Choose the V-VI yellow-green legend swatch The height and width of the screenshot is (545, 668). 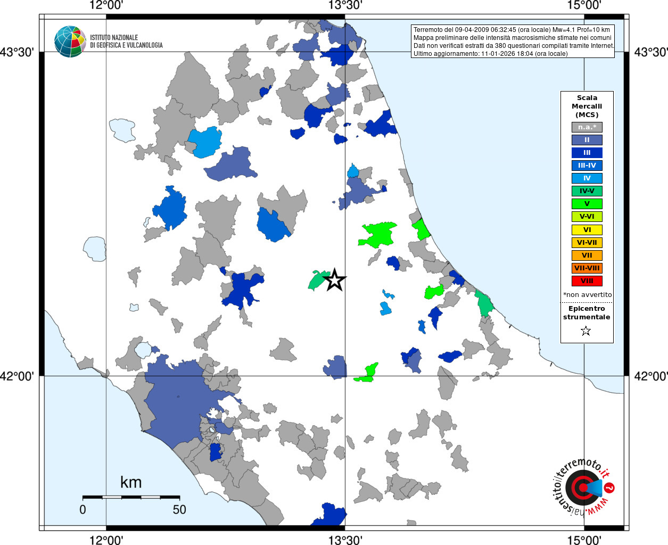(x=587, y=217)
